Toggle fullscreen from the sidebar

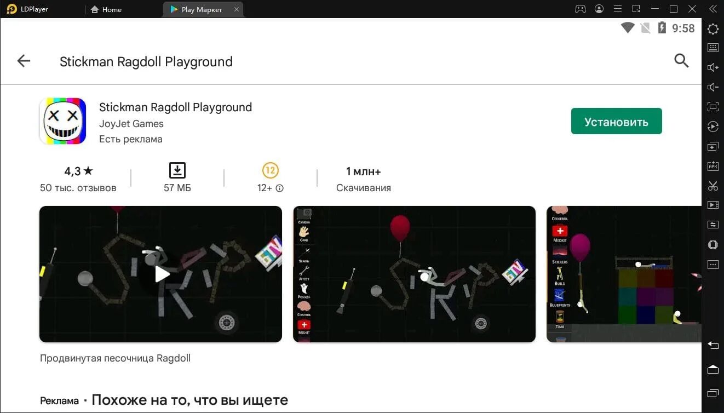pos(712,107)
